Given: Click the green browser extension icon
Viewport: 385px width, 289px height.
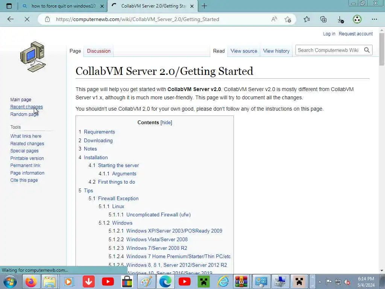Looking at the screenshot, I should pyautogui.click(x=357, y=19).
